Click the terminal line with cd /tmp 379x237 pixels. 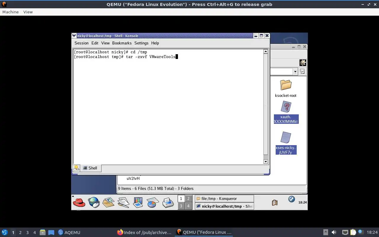click(110, 52)
